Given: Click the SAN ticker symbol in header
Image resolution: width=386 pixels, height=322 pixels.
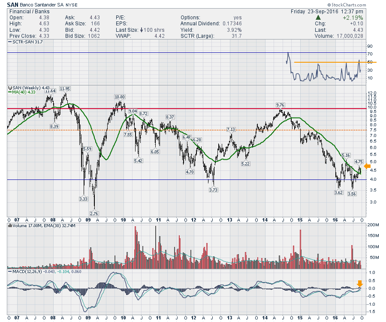Looking at the screenshot, I should [12, 5].
